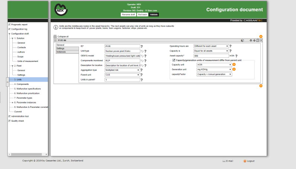This screenshot has width=296, height=169.
Task: Open help for Parent unit
Action: (x=141, y=75)
